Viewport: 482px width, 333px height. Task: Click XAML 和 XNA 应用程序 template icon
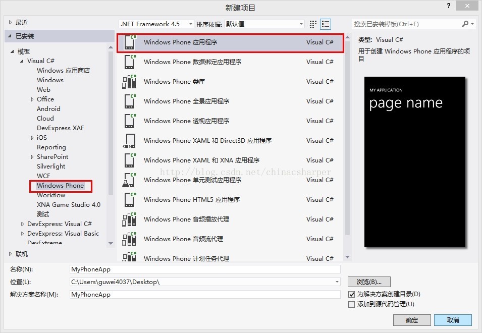click(x=129, y=160)
